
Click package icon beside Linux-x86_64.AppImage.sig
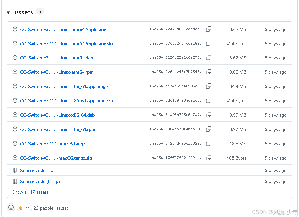point(15,100)
